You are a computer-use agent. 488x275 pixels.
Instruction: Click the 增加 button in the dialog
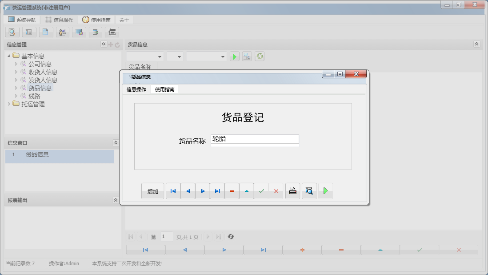coord(152,190)
